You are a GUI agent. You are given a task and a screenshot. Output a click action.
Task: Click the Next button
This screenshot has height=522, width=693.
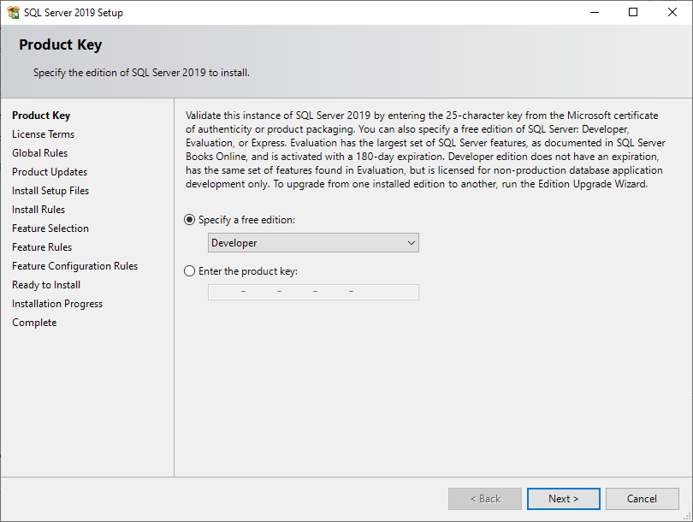point(563,499)
